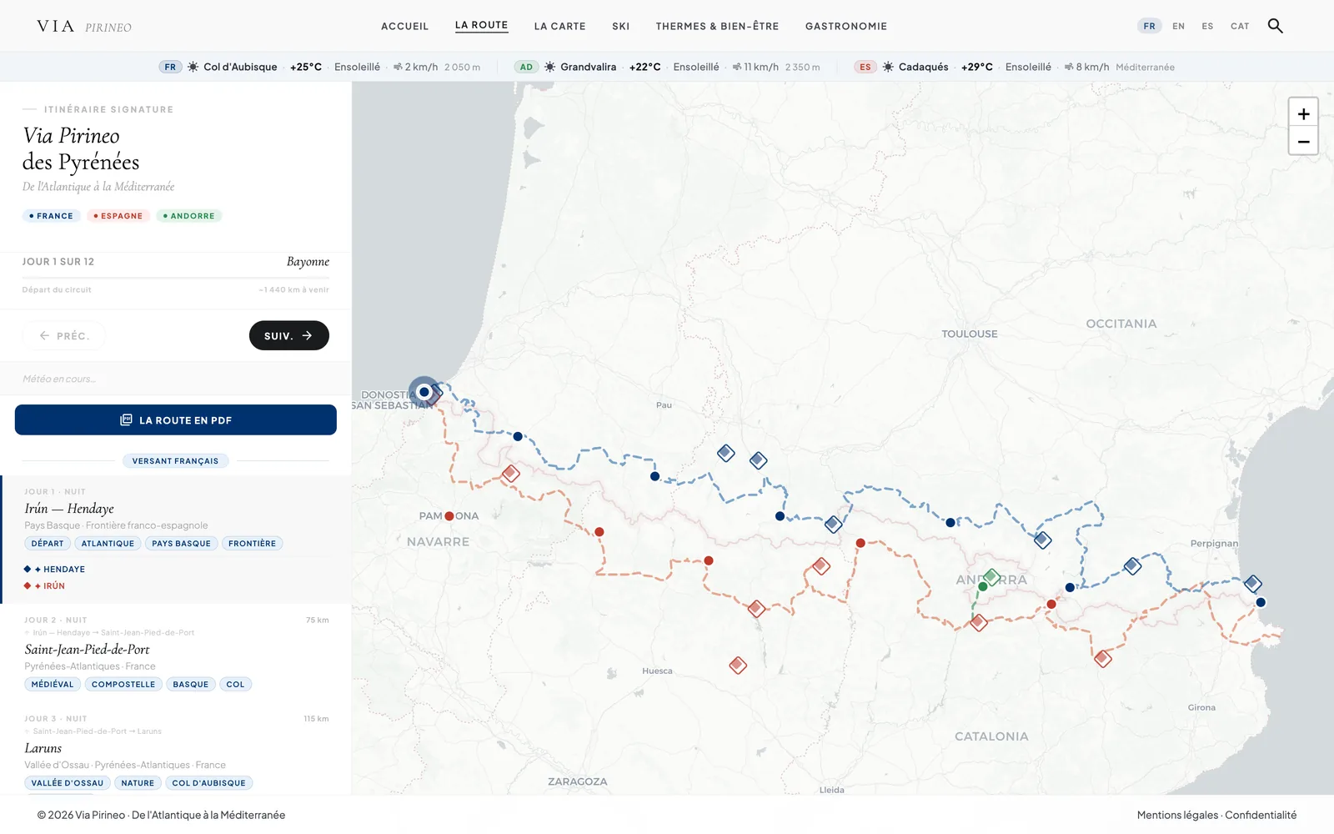Click the Pays Basque tag

[x=181, y=543]
